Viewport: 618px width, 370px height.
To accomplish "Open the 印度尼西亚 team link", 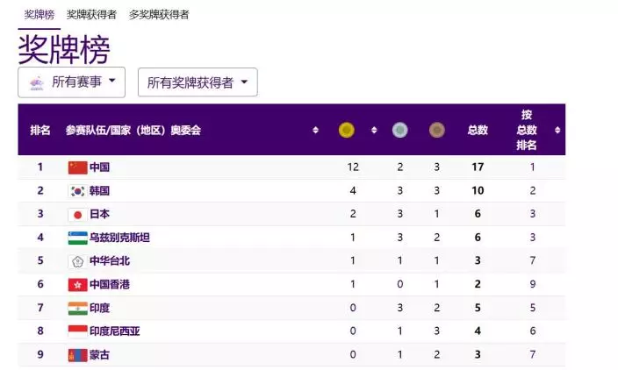I will coord(115,331).
